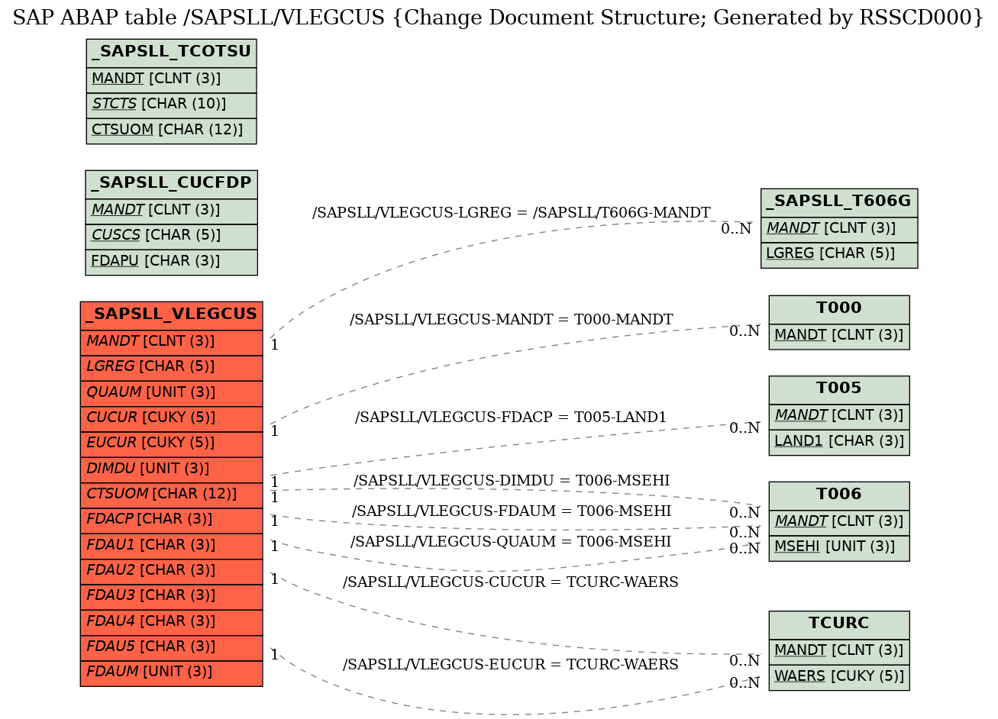Select MANDT [CLNT (3)] in the _SAPSLL_T606G table
Screen dimensions: 998x719
(839, 229)
